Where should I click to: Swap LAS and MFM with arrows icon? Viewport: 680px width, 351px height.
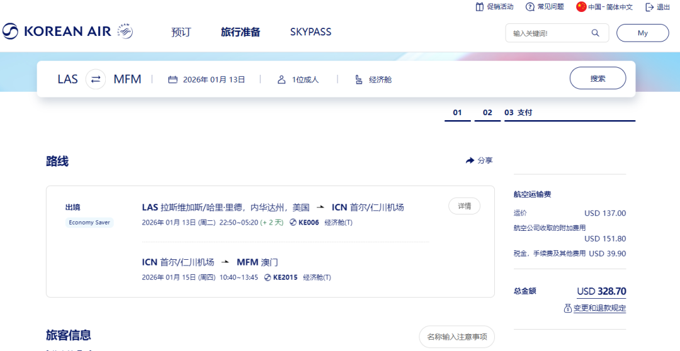(x=96, y=79)
